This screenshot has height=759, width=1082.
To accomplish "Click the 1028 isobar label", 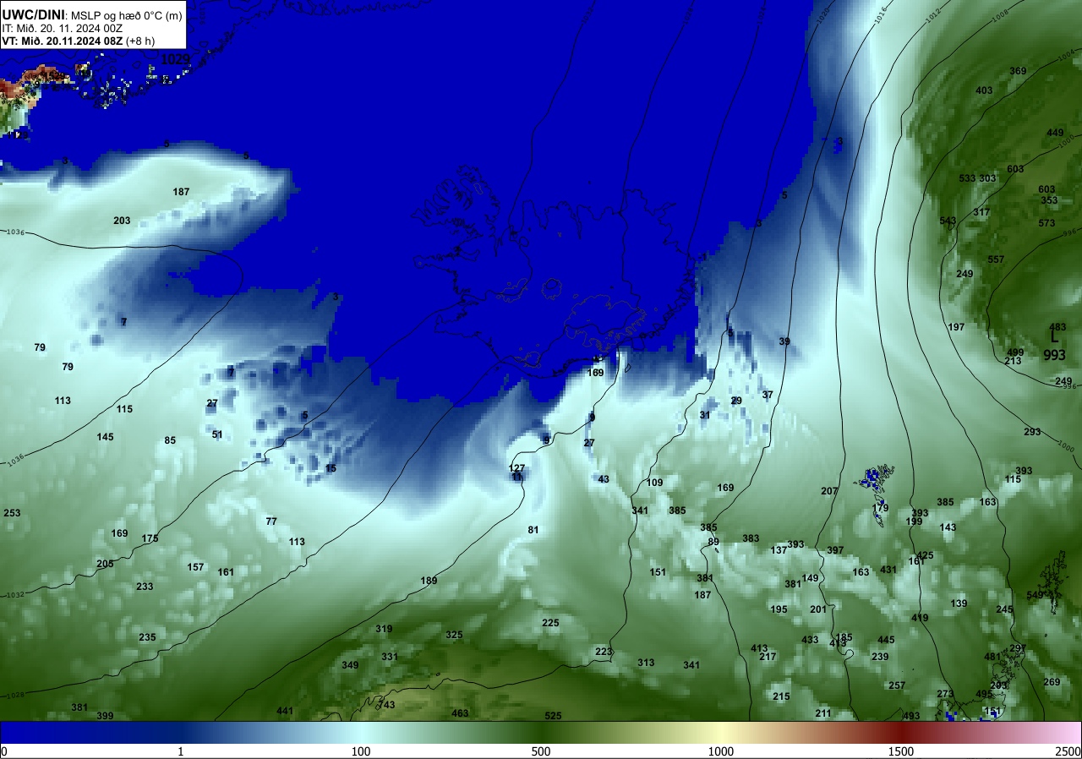I will 14,696.
